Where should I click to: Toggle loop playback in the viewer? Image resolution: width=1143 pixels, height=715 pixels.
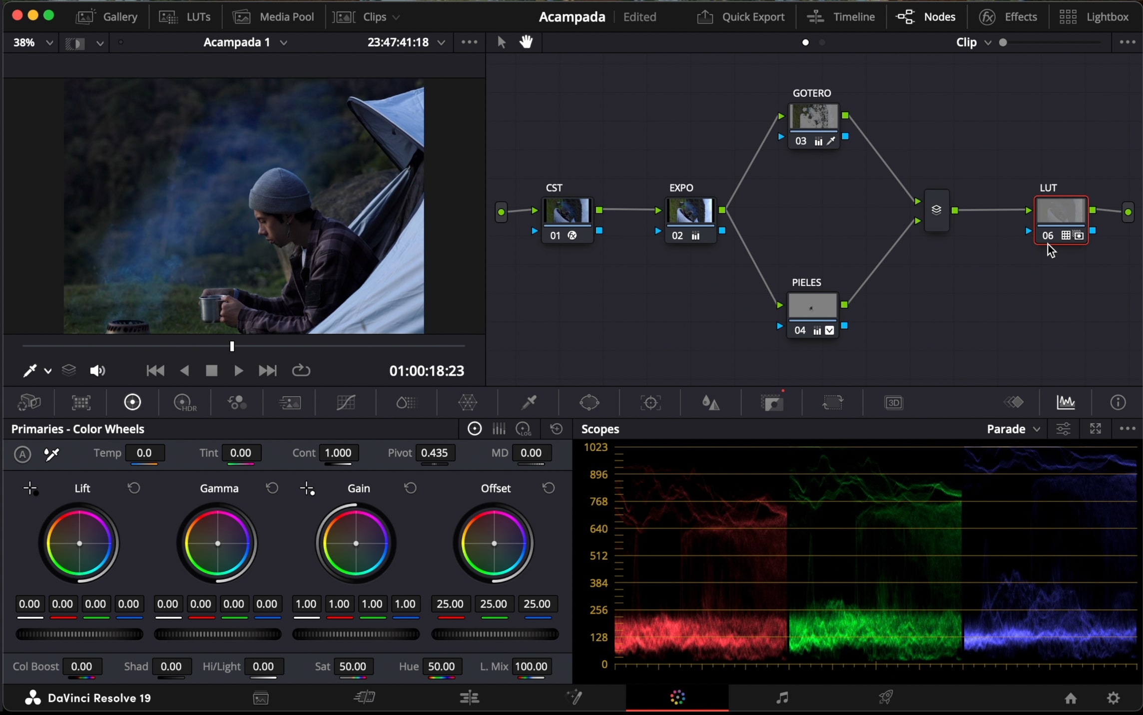tap(301, 371)
